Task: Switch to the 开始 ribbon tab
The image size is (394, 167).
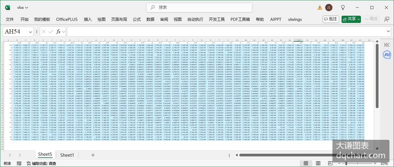Action: point(25,19)
